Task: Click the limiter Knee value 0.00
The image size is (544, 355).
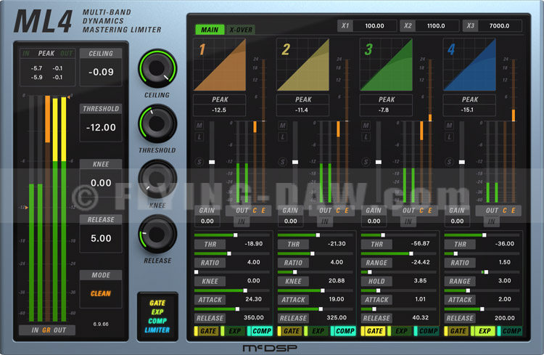Action: coord(101,183)
